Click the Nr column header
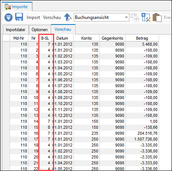 [34, 38]
